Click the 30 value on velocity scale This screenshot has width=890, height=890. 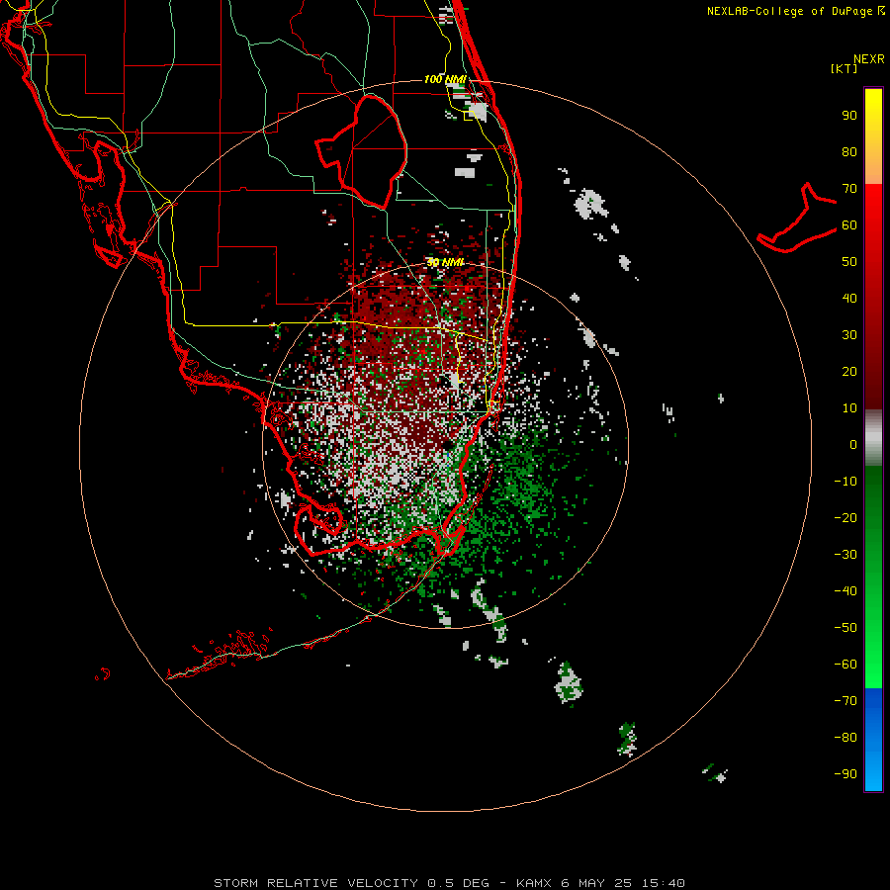[x=849, y=335]
